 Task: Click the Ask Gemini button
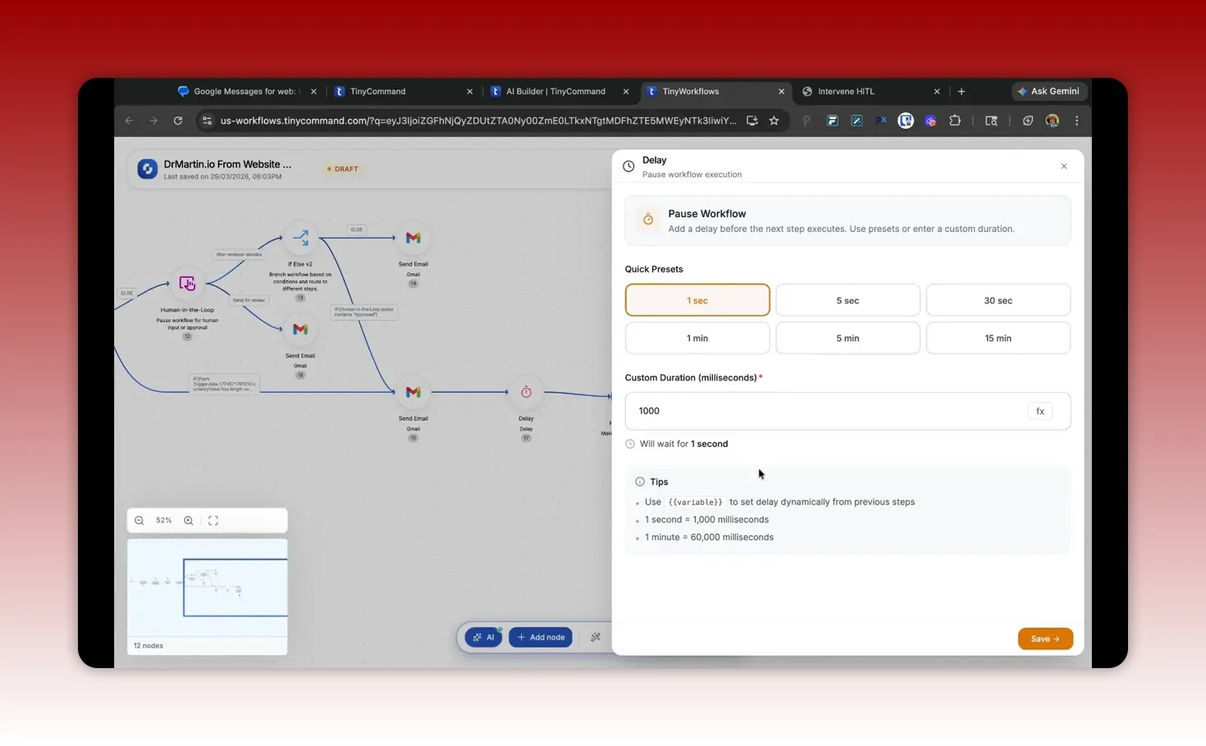pos(1048,91)
